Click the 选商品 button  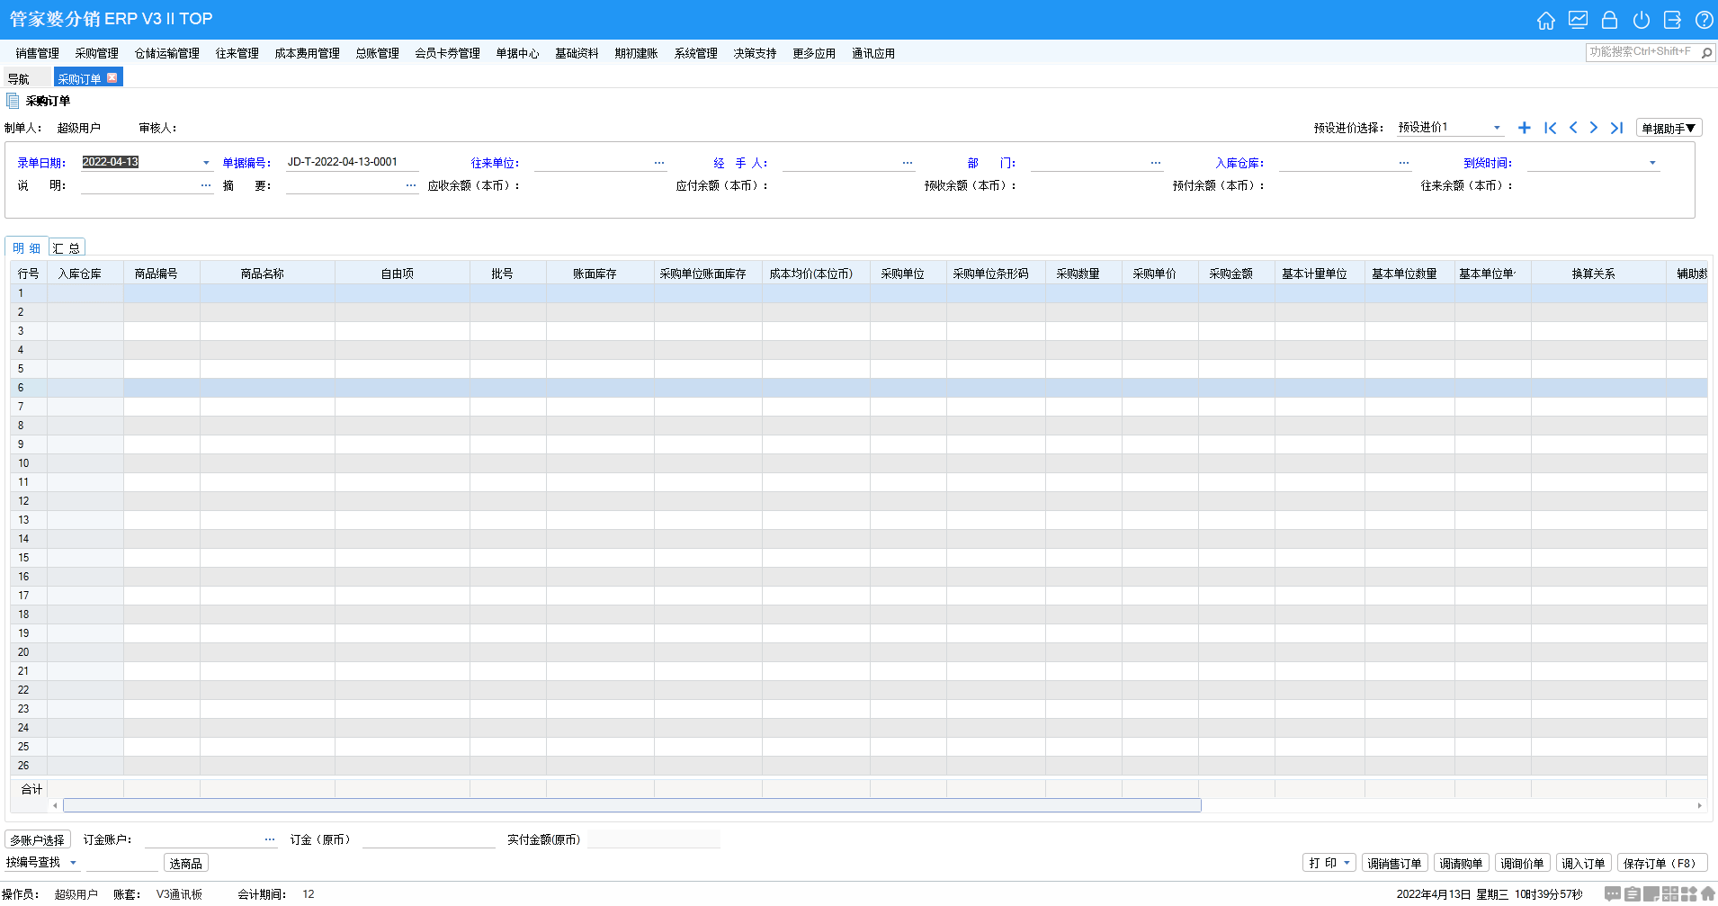[x=186, y=863]
